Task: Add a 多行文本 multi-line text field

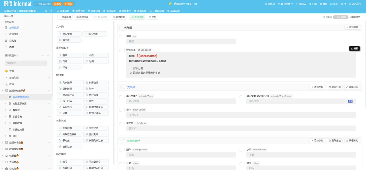Action: 95,34
